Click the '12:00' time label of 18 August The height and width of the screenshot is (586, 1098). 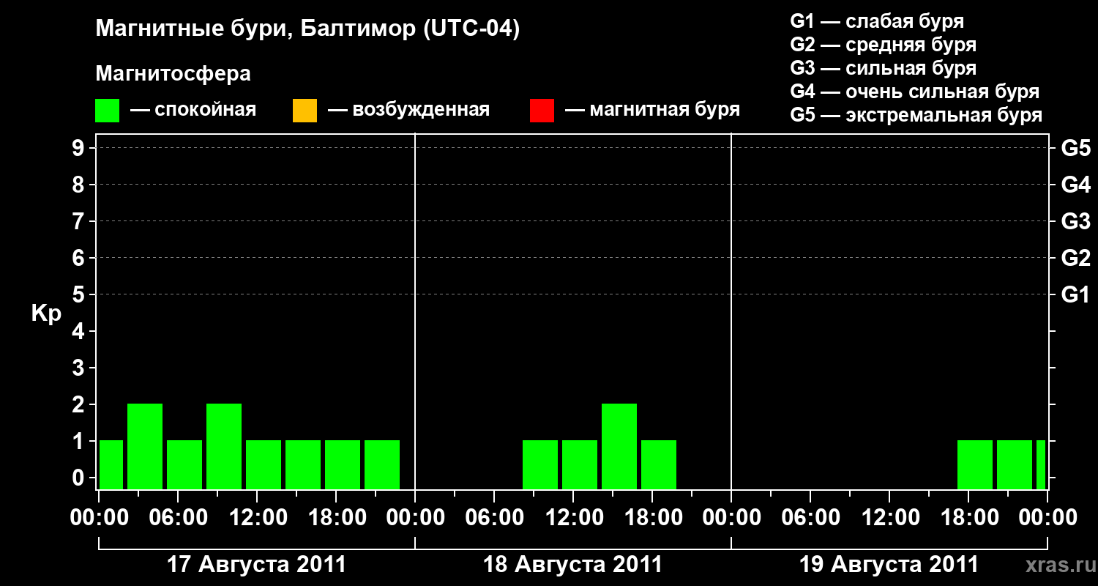573,517
